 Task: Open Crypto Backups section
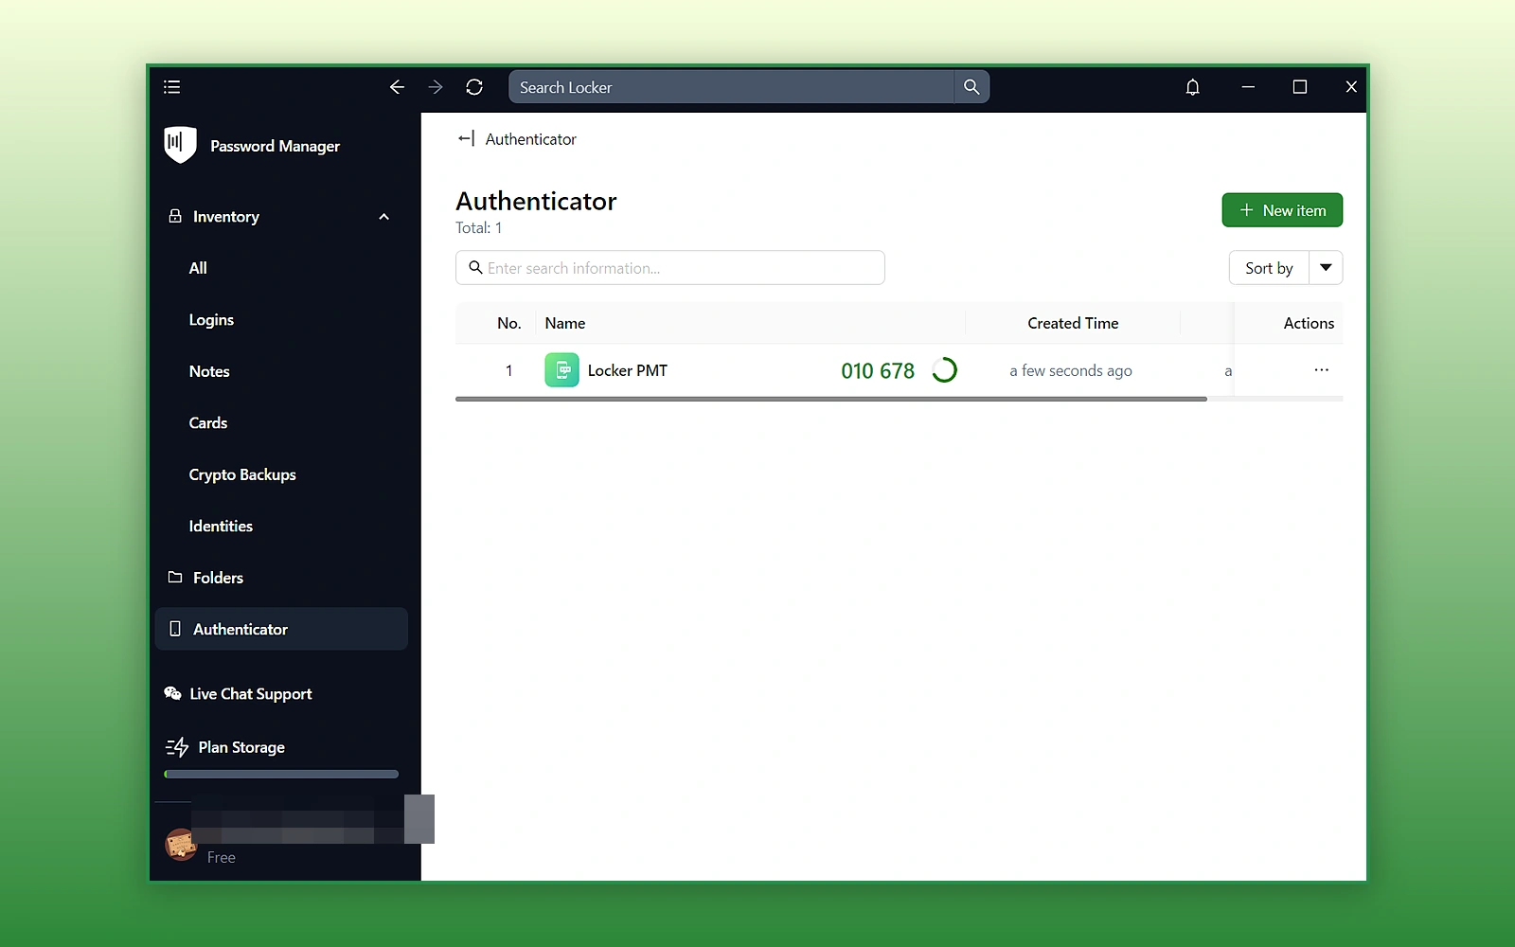click(242, 474)
